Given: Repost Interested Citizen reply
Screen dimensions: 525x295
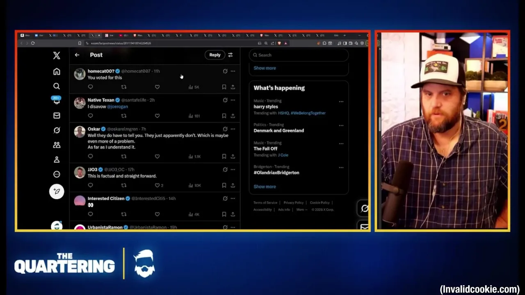Looking at the screenshot, I should [124, 214].
